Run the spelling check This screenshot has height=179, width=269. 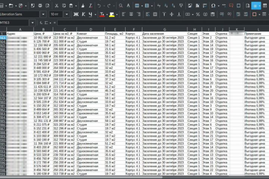128,6
